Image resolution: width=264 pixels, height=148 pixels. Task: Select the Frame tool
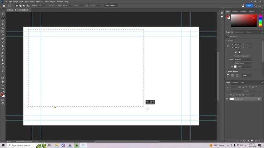pos(2,32)
